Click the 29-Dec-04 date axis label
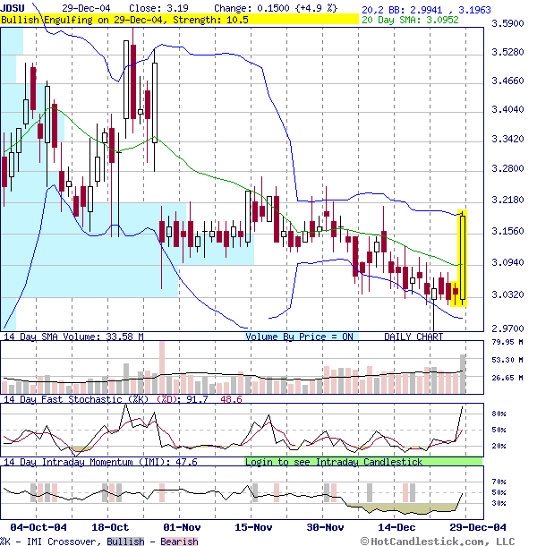This screenshot has width=537, height=546. tap(478, 527)
